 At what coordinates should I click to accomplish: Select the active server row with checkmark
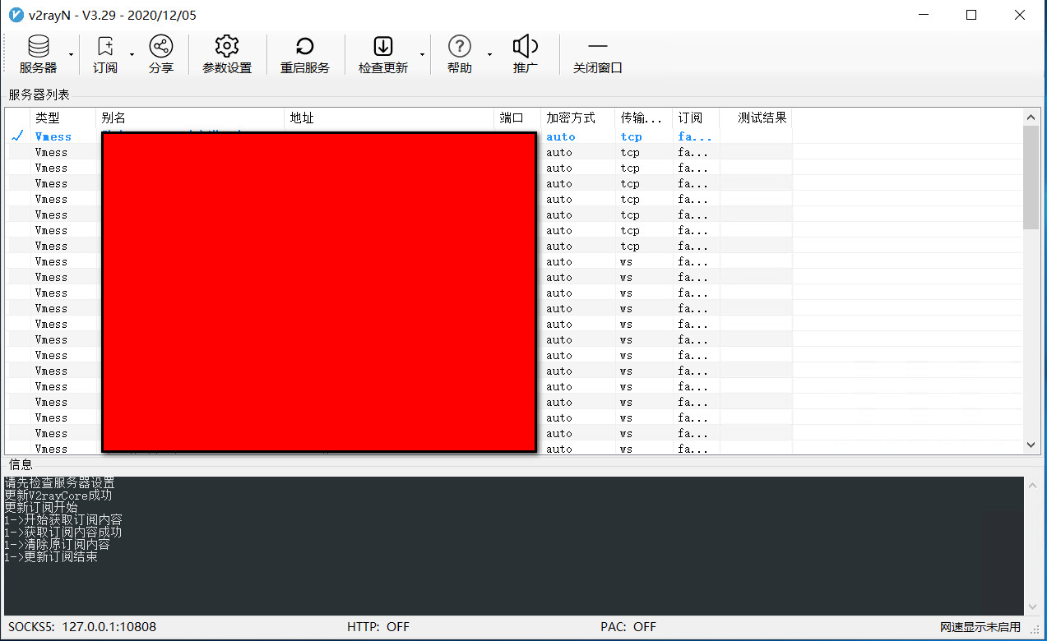click(x=53, y=136)
